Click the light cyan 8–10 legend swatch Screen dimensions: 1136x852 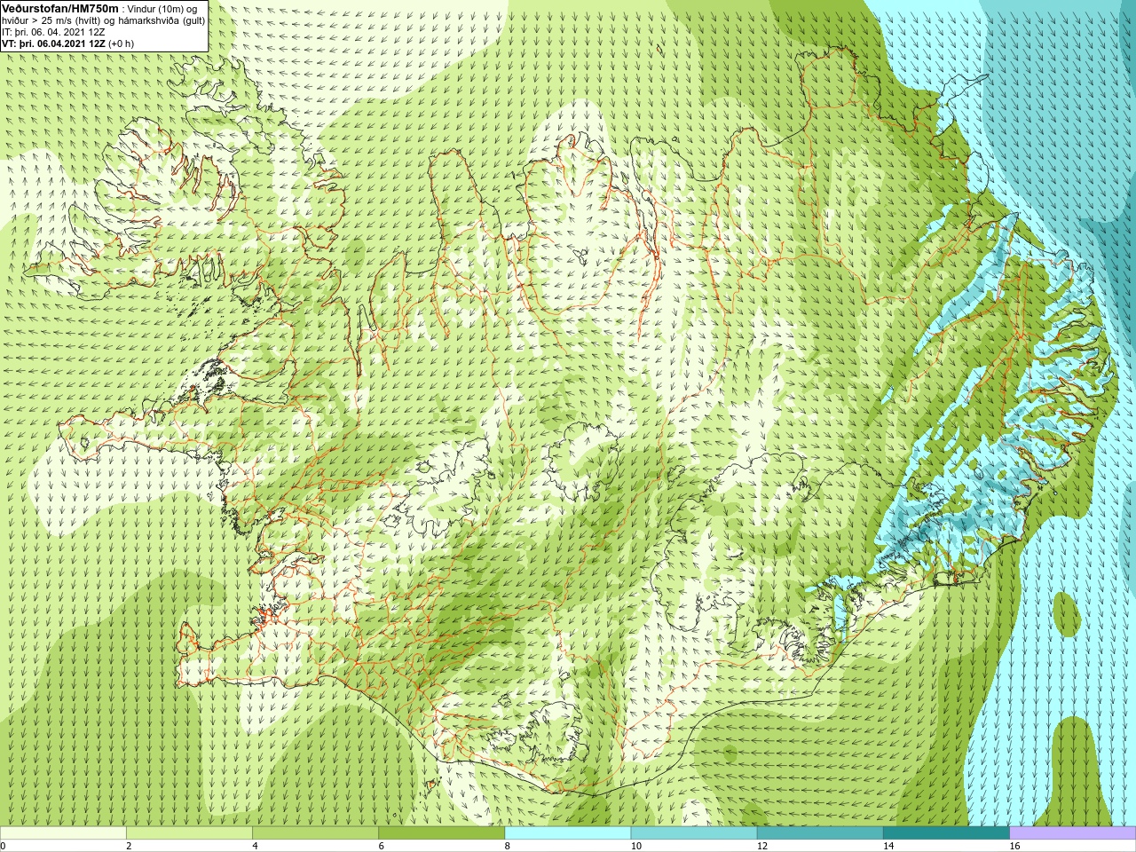(x=567, y=833)
